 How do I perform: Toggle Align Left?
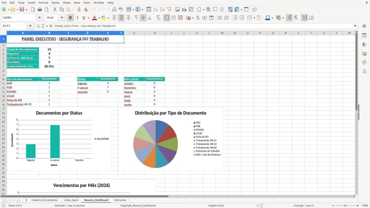[115, 18]
